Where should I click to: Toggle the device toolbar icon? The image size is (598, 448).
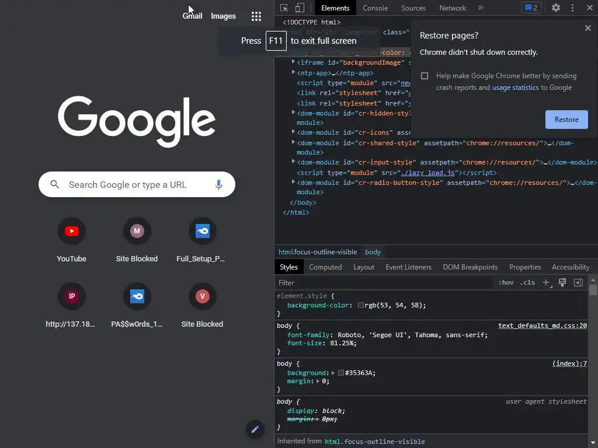300,8
